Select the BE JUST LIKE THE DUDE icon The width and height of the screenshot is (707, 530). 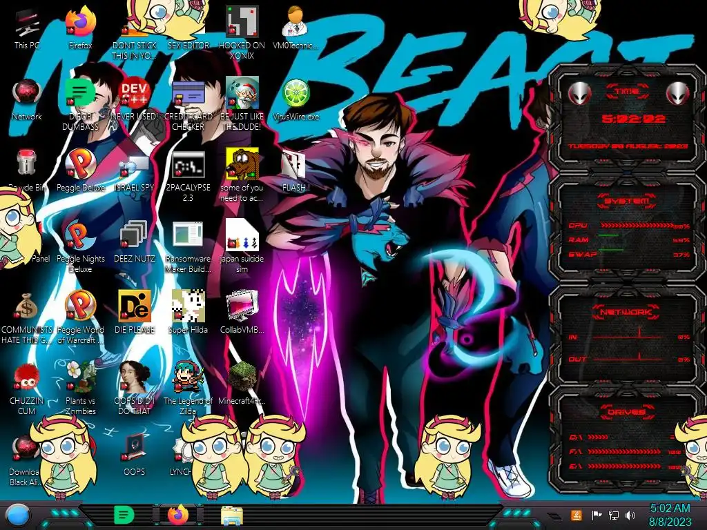[x=242, y=94]
